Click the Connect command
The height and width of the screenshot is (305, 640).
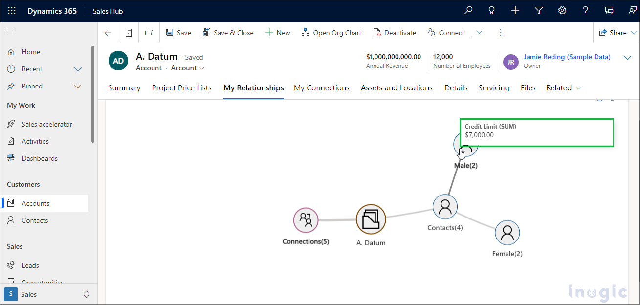446,33
